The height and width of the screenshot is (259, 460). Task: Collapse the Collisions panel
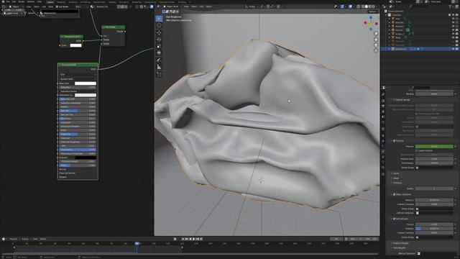pos(397,183)
